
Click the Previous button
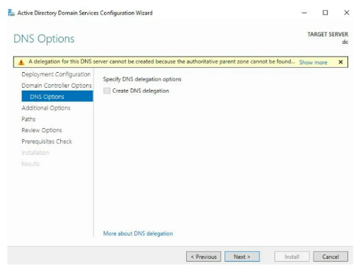pyautogui.click(x=204, y=257)
